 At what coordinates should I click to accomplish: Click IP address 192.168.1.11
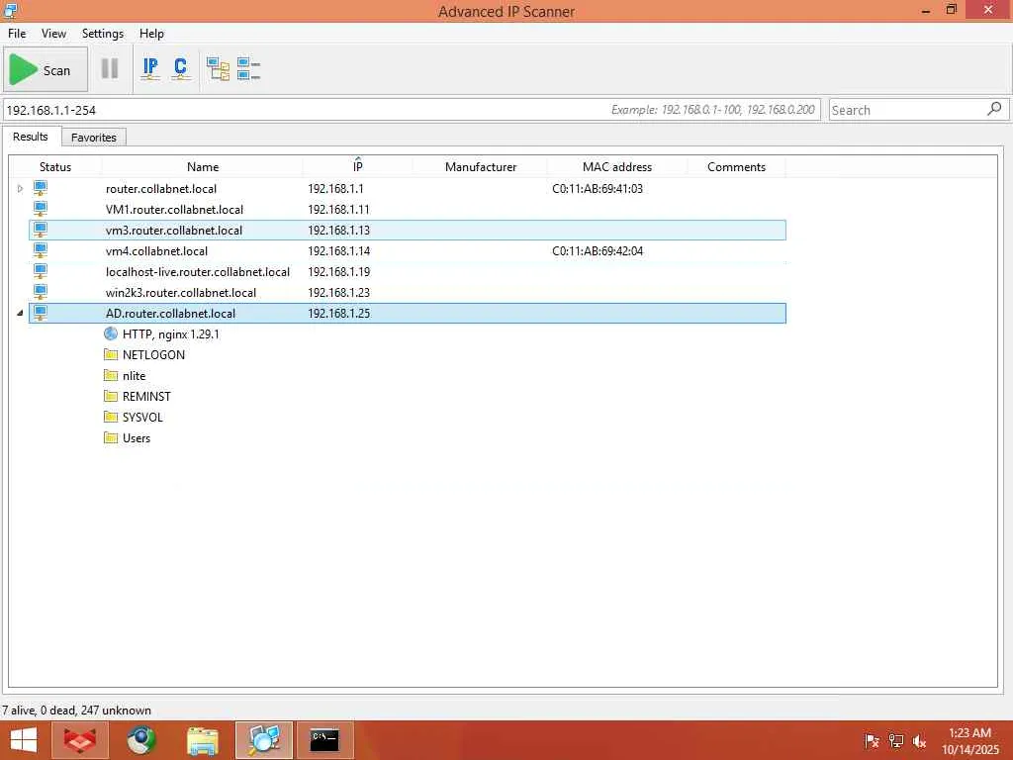pyautogui.click(x=338, y=210)
